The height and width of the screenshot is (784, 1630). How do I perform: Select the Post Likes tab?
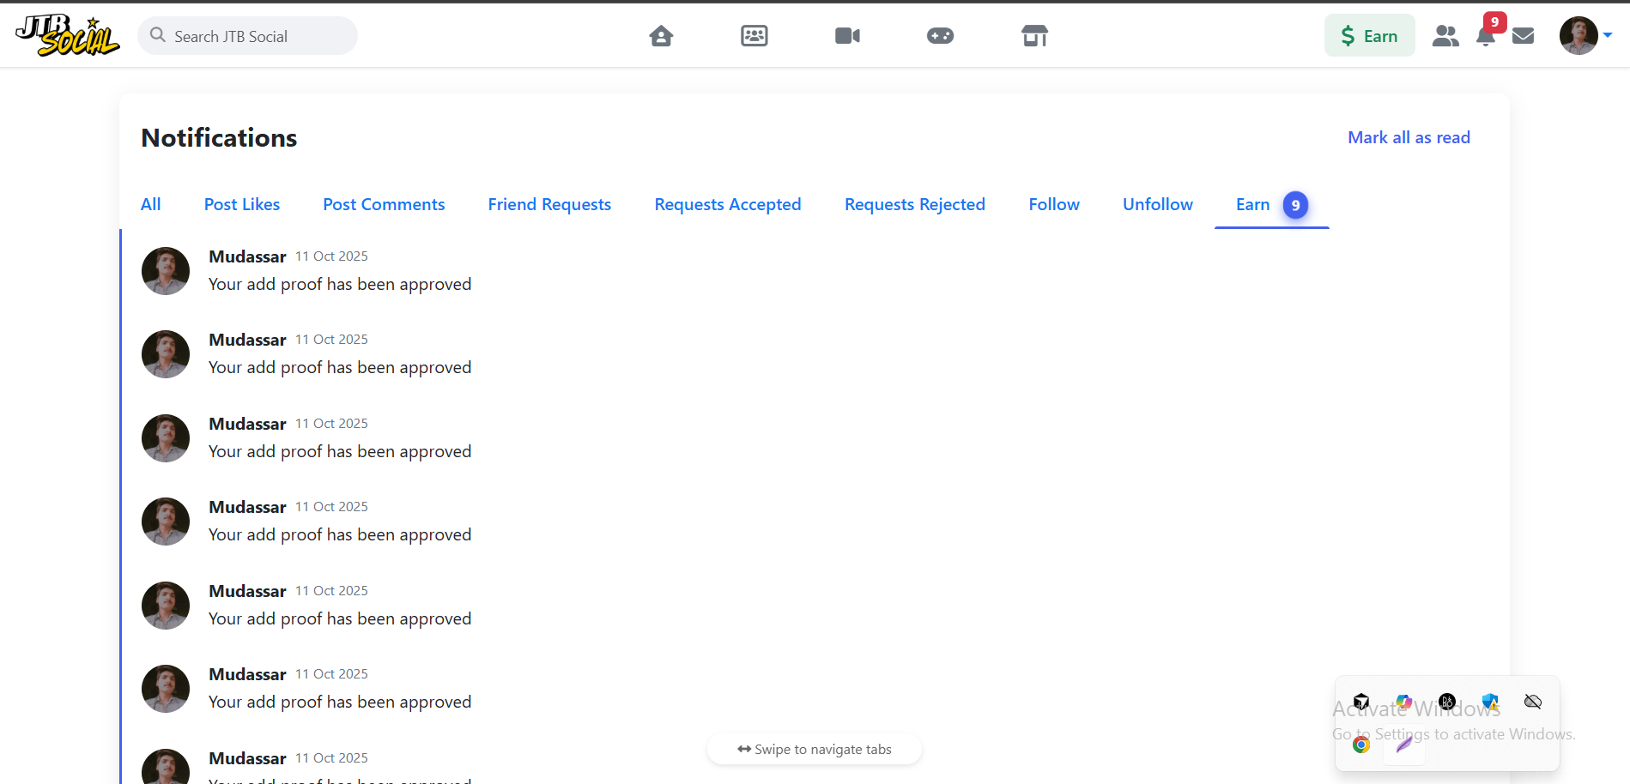click(242, 205)
